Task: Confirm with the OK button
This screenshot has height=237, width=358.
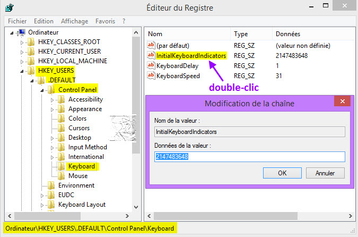Action: (x=282, y=173)
